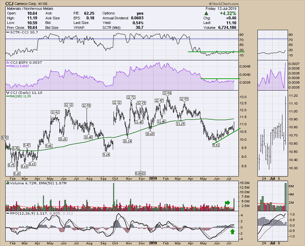The image size is (305, 246).
Task: Select the Low value 10.59
Action: tap(32, 23)
